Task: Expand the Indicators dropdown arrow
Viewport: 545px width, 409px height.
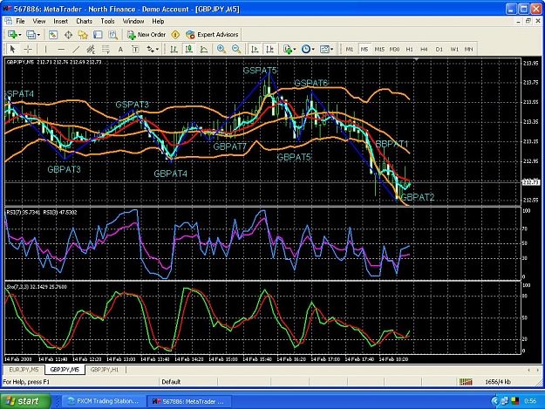Action: [x=295, y=50]
